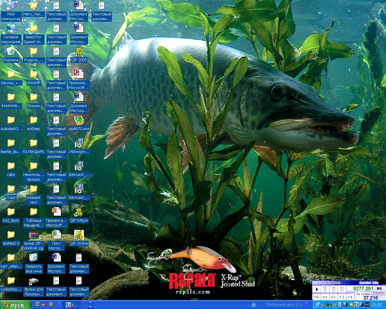
Task: Launch the QIP 2005 shortcut
Action: (79, 52)
